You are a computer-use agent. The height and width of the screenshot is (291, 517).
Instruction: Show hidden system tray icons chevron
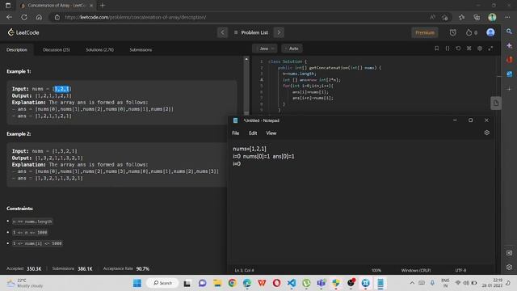click(412, 283)
